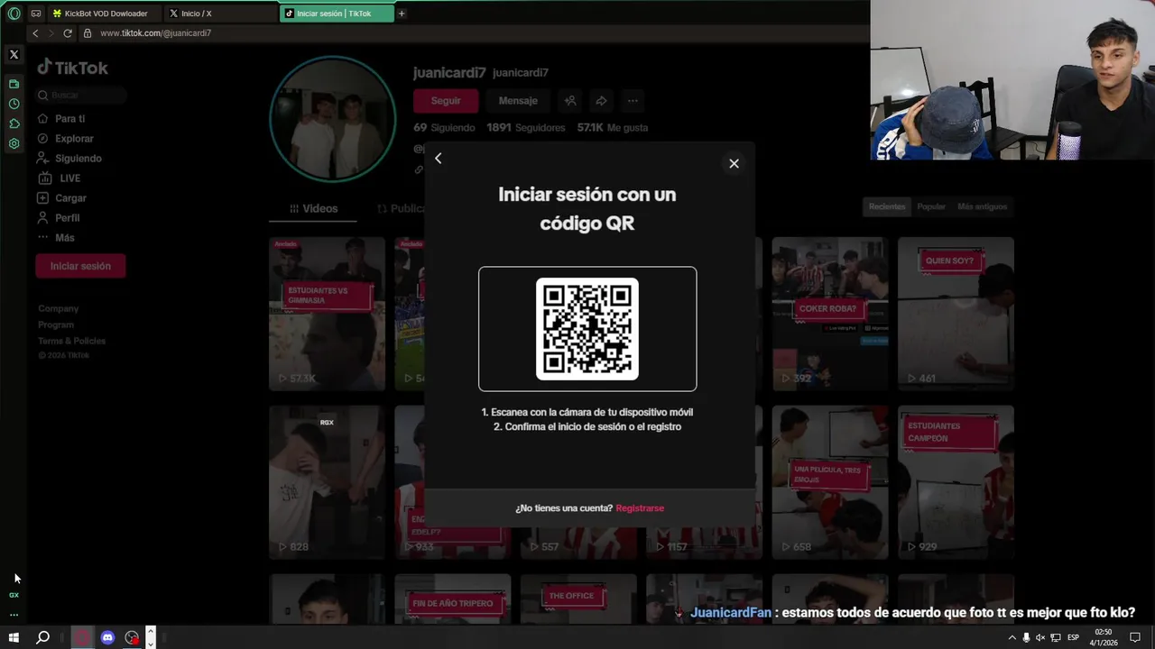The height and width of the screenshot is (649, 1155).
Task: Open Extensions puzzle icon in sidebar
Action: (x=14, y=123)
